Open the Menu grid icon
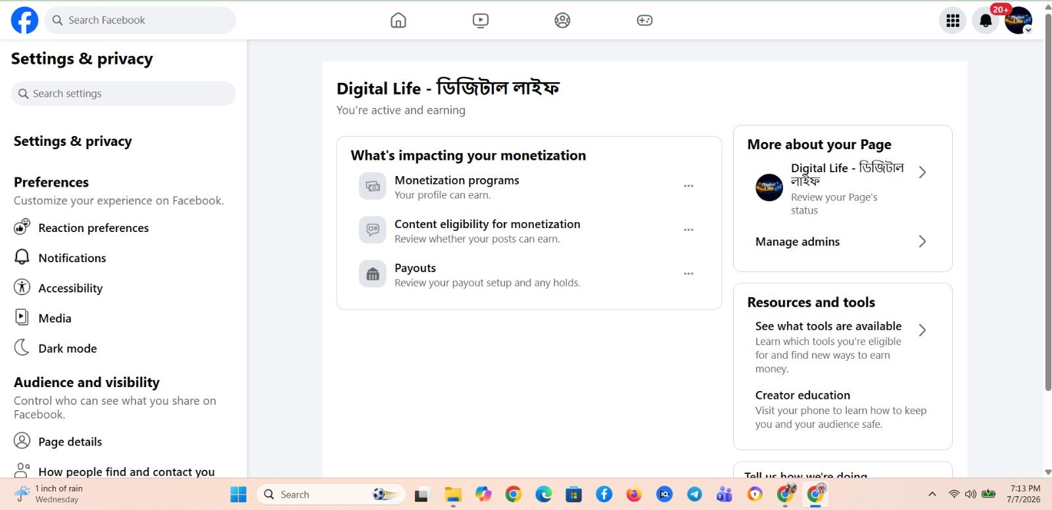This screenshot has height=510, width=1052. click(x=953, y=20)
